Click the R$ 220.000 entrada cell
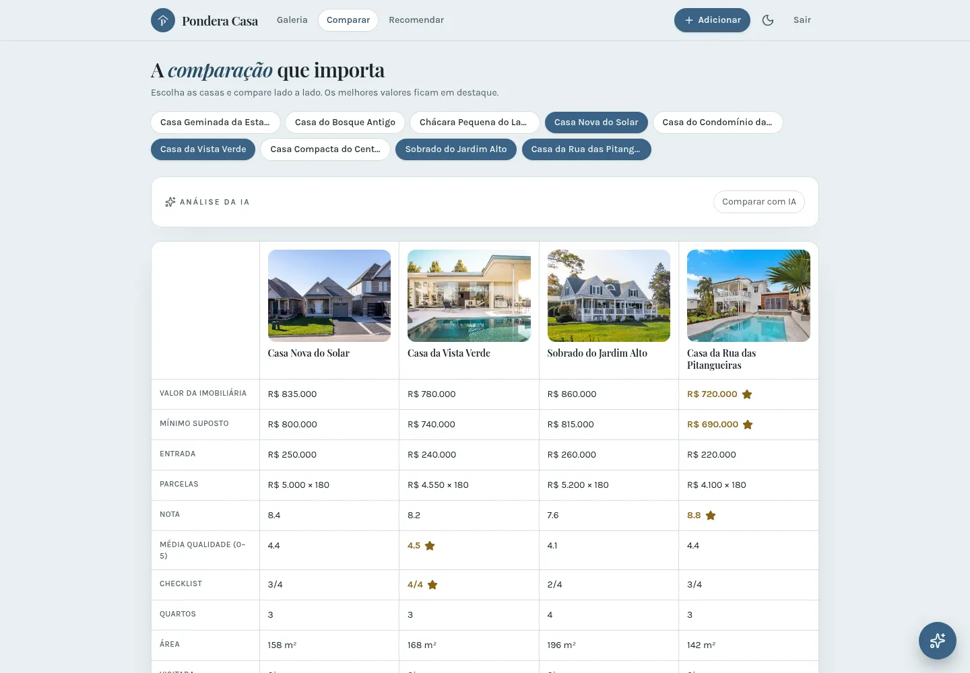The height and width of the screenshot is (673, 970). (x=748, y=455)
